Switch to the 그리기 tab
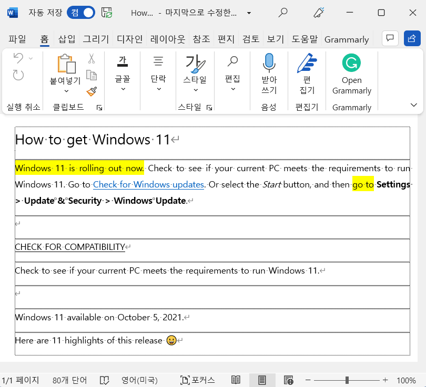Viewport: 426px width, 387px height. 96,39
